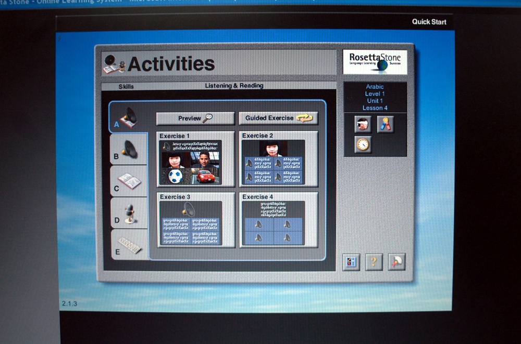Click the clock timer icon

pyautogui.click(x=363, y=144)
